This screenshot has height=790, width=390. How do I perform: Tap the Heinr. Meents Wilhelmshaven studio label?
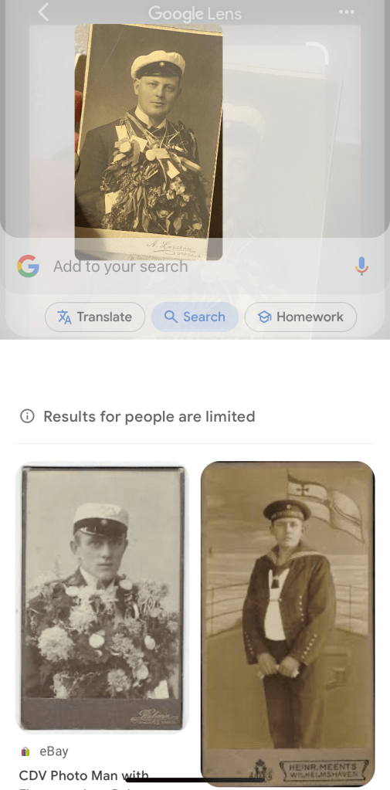pyautogui.click(x=323, y=770)
